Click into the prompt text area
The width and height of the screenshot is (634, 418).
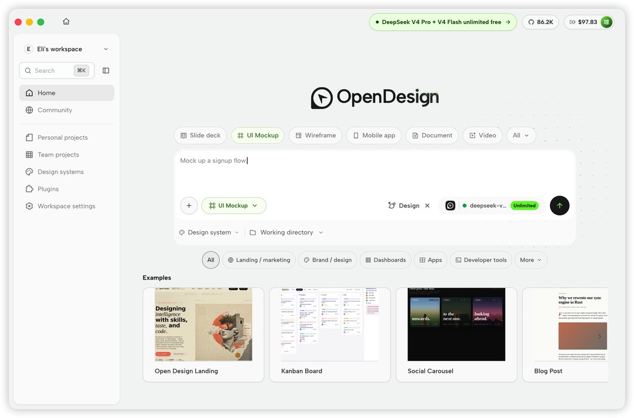tap(375, 172)
